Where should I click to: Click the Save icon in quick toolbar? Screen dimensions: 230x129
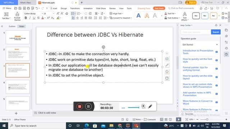click(x=20, y=8)
